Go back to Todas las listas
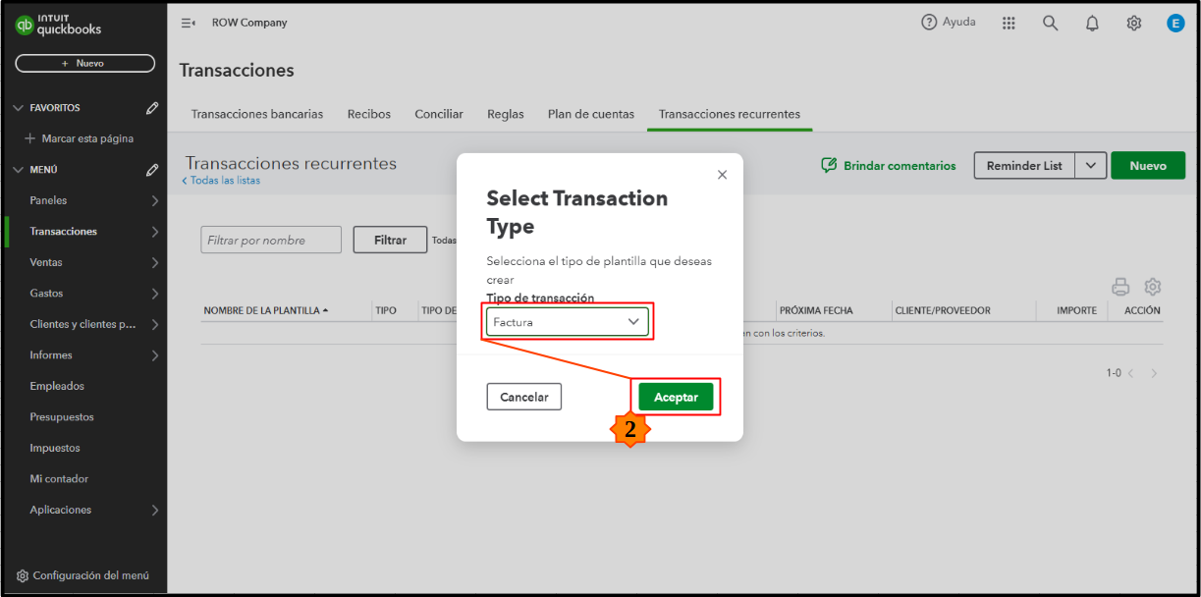This screenshot has height=597, width=1201. (x=221, y=181)
